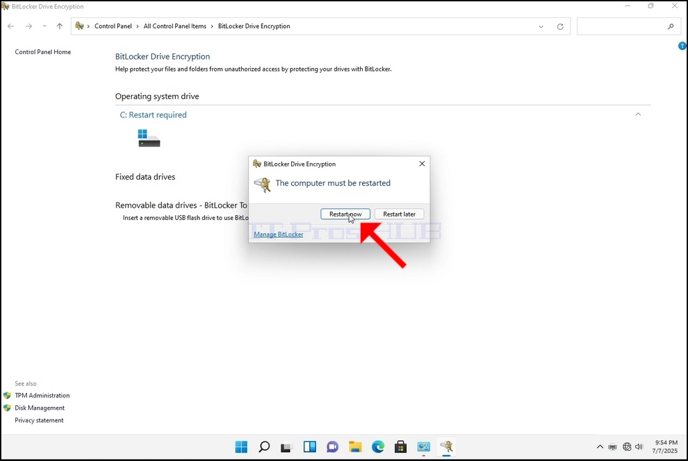Navigate forward with the forward arrow
The height and width of the screenshot is (461, 688).
(x=29, y=26)
